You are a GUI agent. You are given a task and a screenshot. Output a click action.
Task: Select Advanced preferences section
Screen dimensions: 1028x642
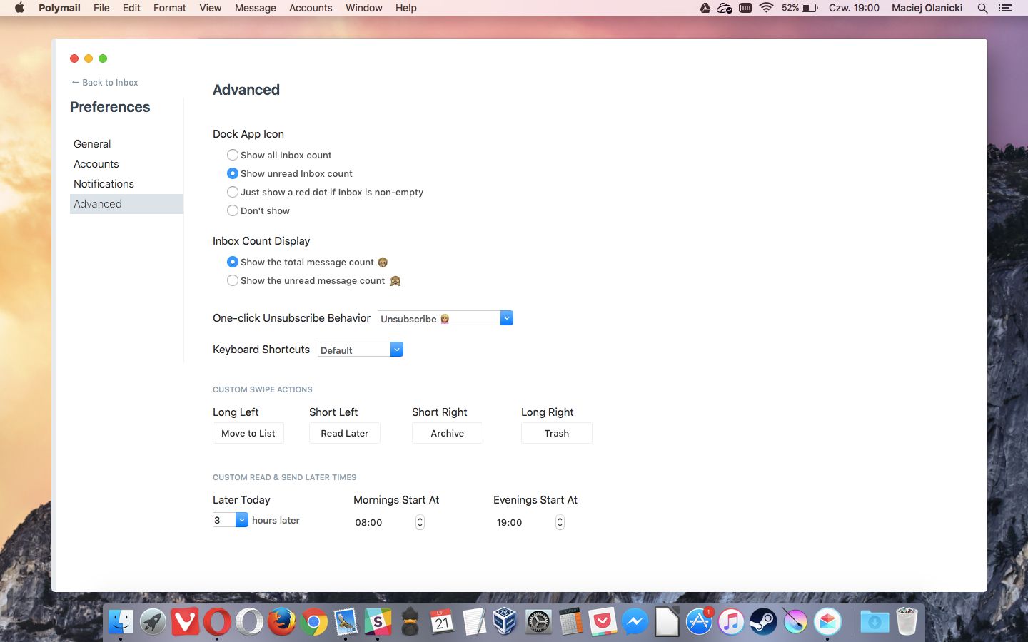coord(126,204)
